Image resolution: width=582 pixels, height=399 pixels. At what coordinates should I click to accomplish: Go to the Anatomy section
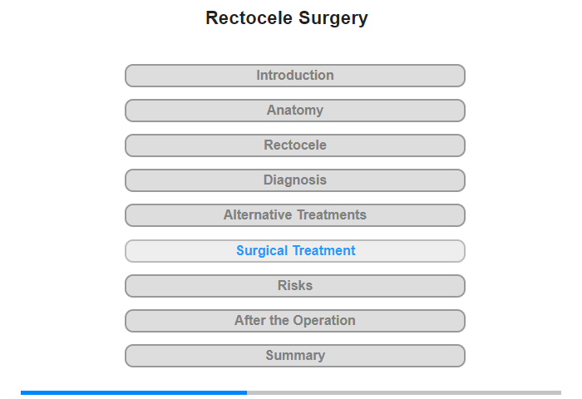[x=295, y=111]
